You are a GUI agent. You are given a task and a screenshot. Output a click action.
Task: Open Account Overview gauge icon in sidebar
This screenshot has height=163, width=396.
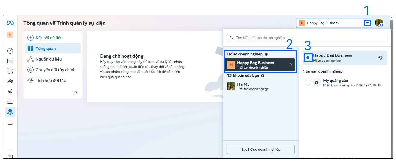10,51
